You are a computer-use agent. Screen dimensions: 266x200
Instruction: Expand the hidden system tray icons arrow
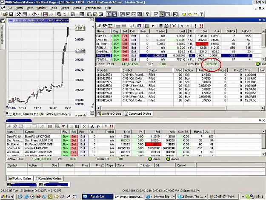(x=243, y=197)
